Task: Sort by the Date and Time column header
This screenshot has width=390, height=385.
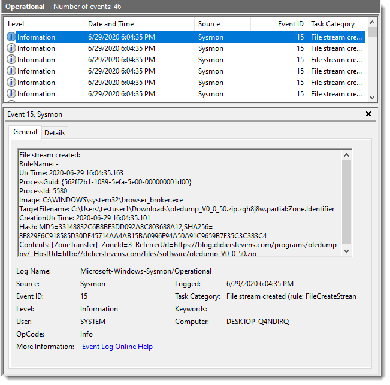Action: click(139, 24)
